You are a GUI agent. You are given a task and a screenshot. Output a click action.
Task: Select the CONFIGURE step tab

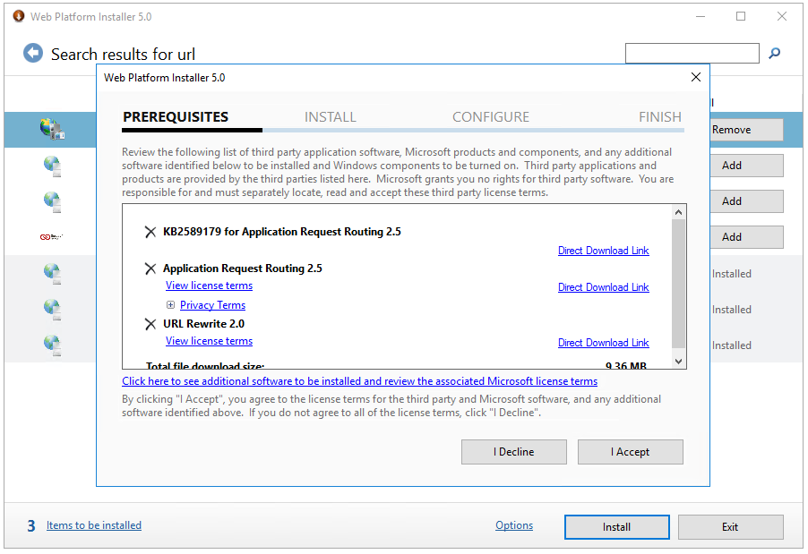pos(491,117)
